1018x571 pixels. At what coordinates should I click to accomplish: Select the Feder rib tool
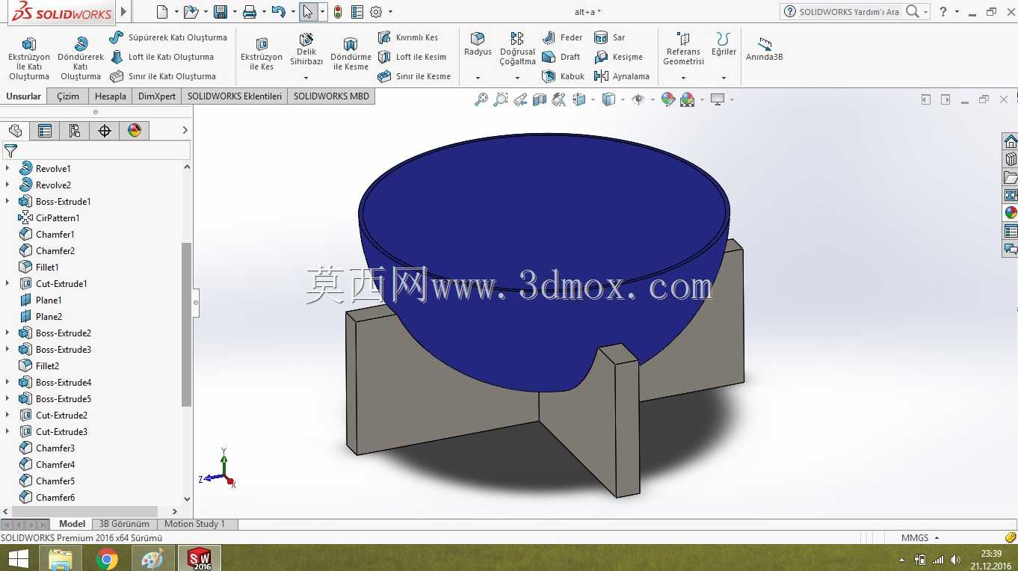[562, 37]
